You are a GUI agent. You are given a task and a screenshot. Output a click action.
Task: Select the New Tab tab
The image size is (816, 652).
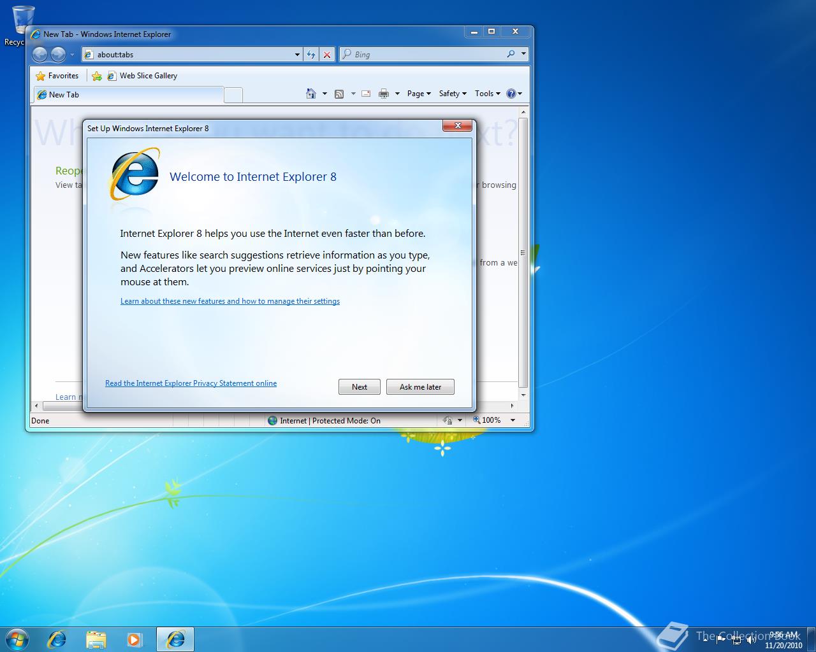[128, 95]
